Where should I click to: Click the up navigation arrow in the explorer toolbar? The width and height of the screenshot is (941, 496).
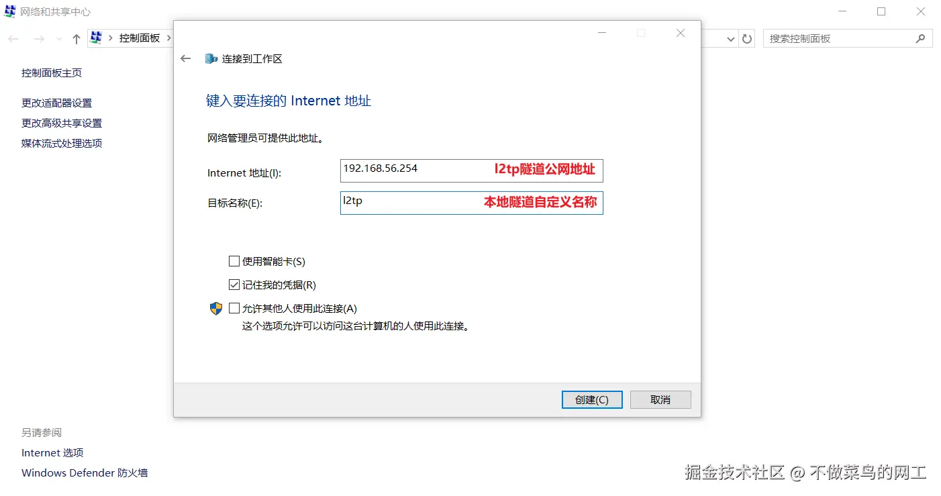(x=77, y=38)
